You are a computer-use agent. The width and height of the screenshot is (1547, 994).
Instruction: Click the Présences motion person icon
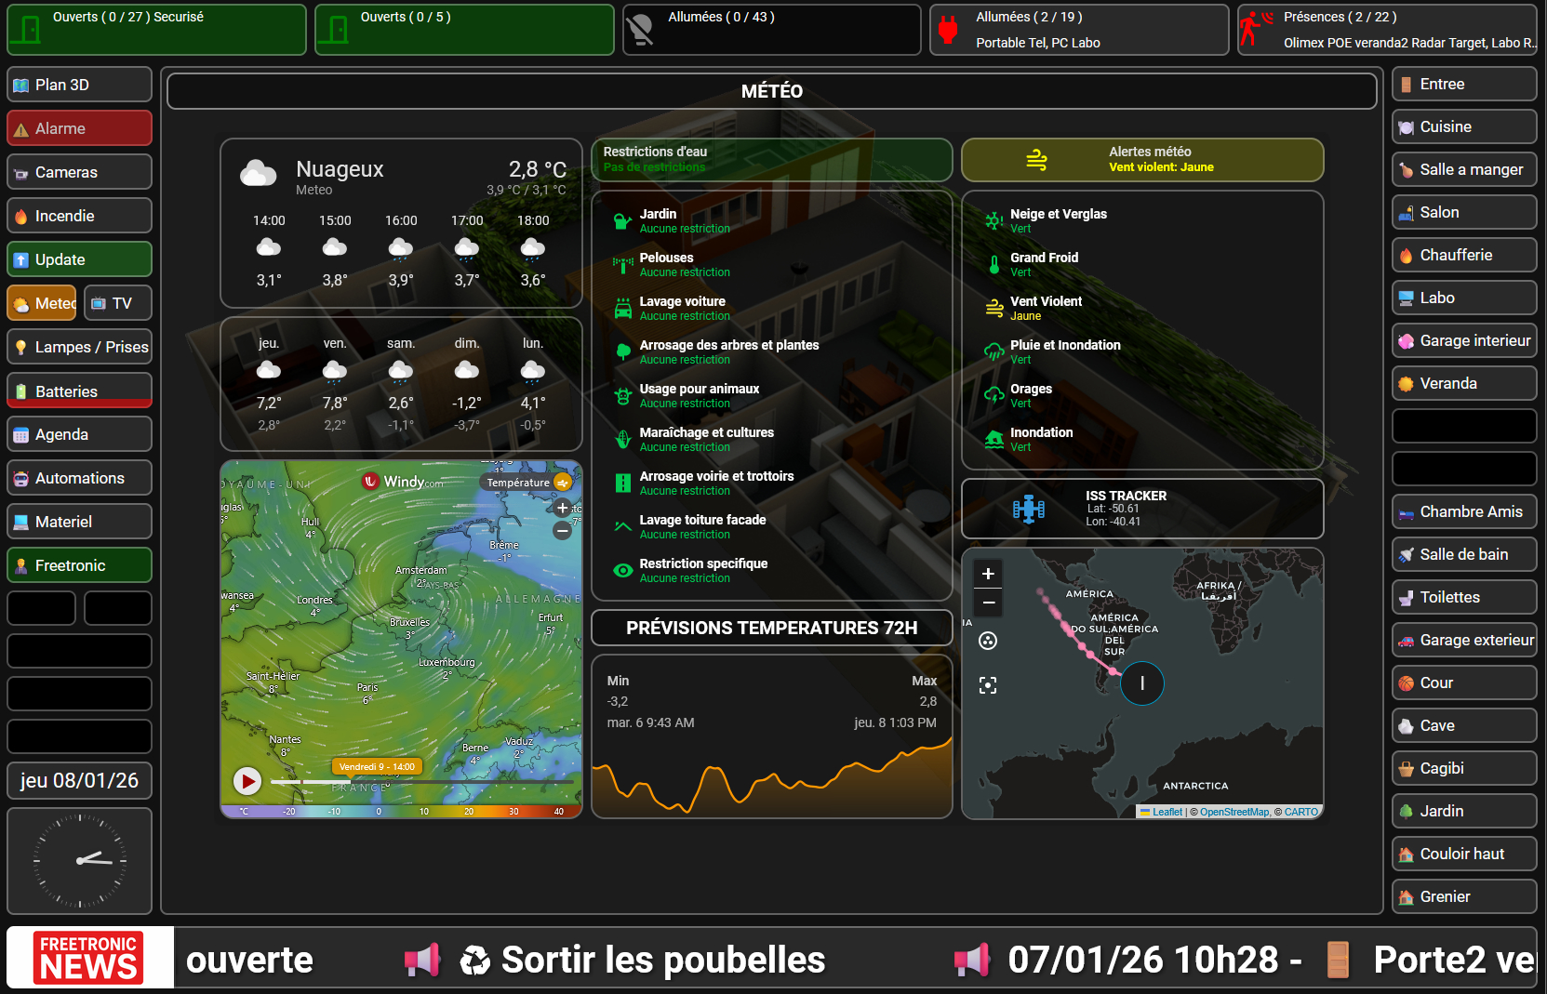[x=1254, y=30]
